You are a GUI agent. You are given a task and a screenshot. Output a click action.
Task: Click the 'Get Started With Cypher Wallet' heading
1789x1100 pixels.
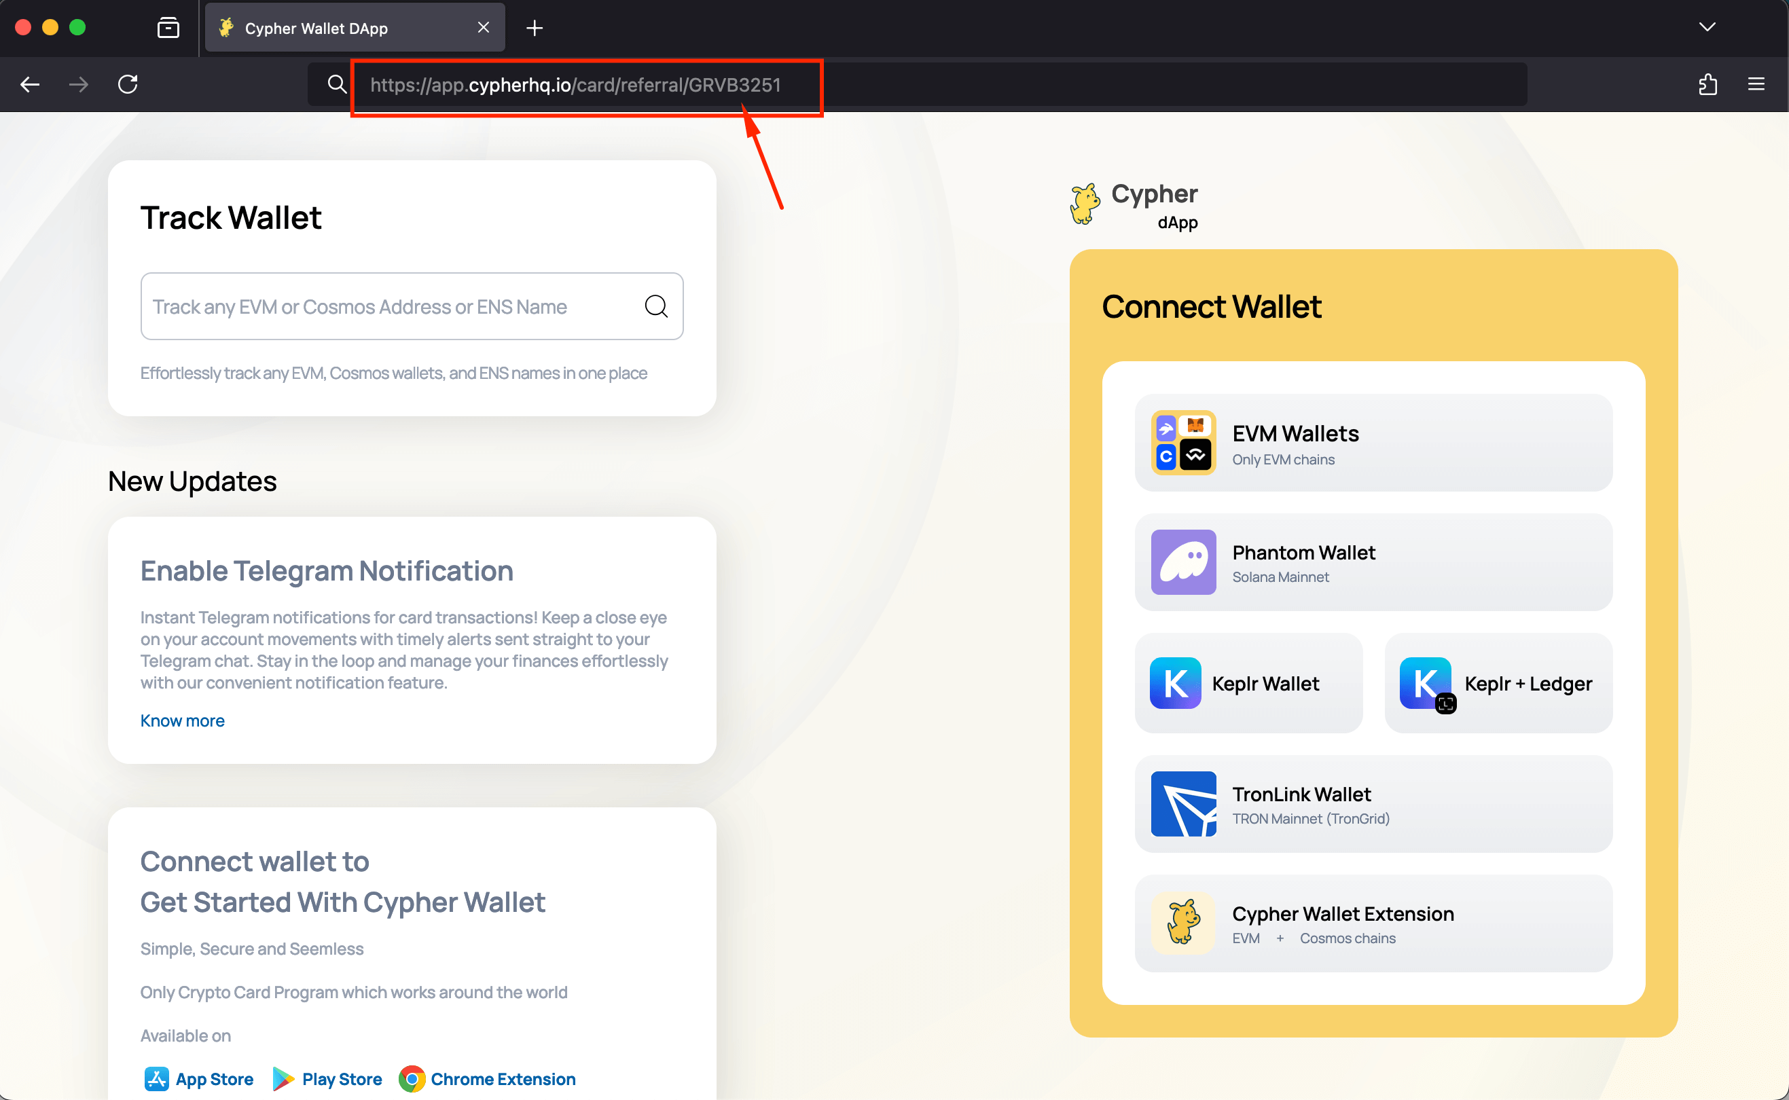(343, 902)
